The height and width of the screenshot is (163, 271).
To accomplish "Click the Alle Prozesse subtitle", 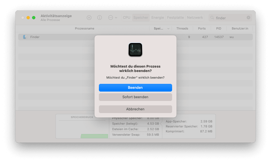I will point(50,20).
